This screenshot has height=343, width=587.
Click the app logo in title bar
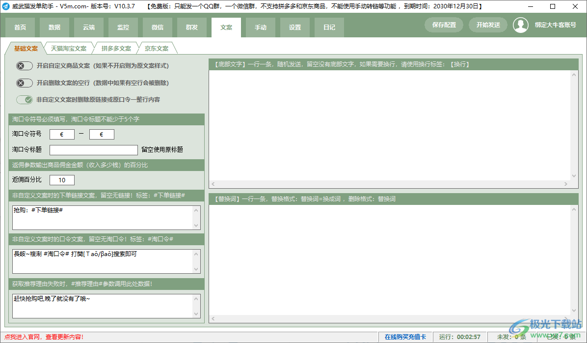[x=5, y=6]
